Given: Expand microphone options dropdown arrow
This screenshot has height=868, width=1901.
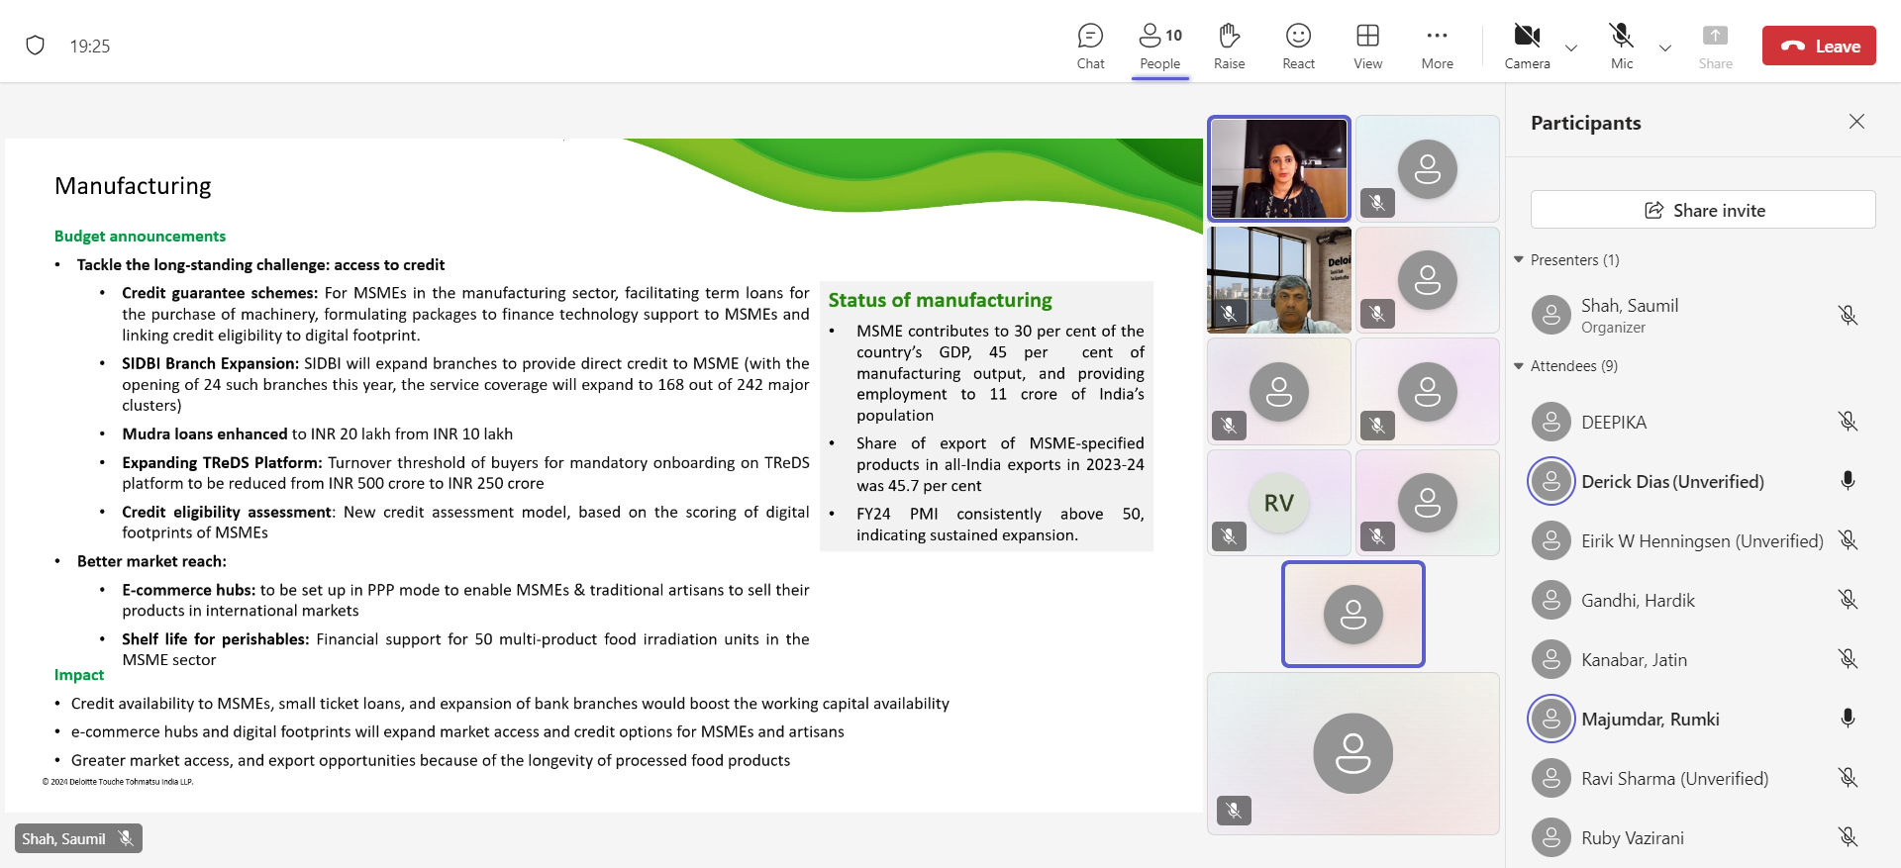Looking at the screenshot, I should 1665,48.
